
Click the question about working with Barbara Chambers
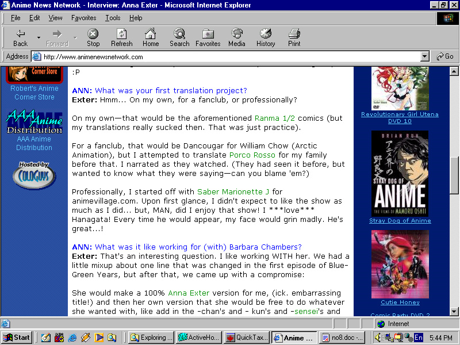pos(198,247)
